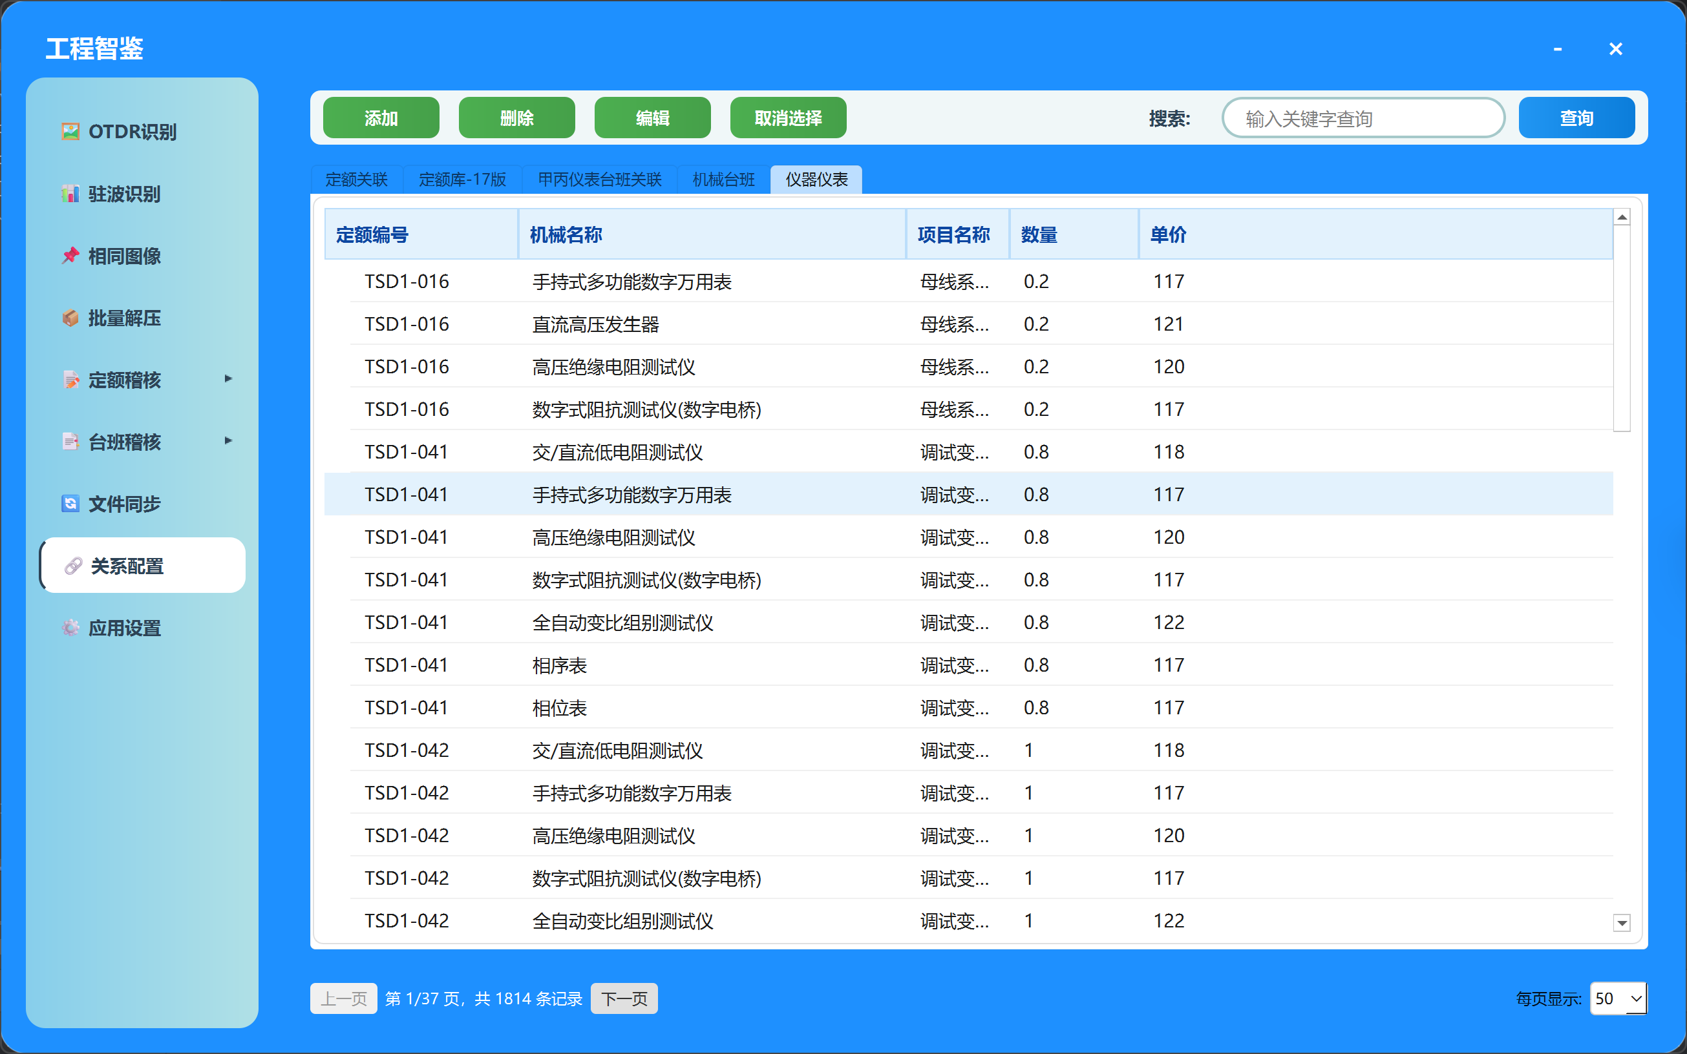Open the 每页显示 page size dropdown

1617,999
